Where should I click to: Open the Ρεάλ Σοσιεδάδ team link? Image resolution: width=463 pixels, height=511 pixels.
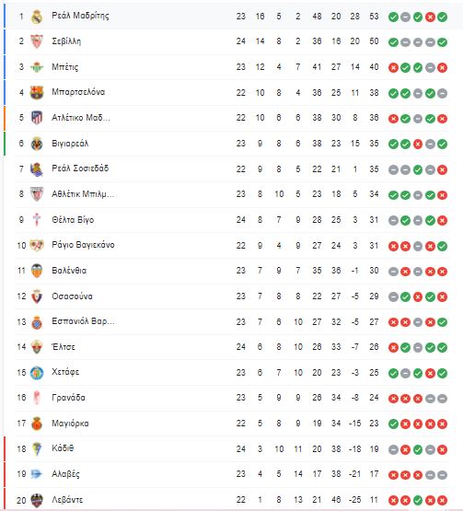(80, 168)
